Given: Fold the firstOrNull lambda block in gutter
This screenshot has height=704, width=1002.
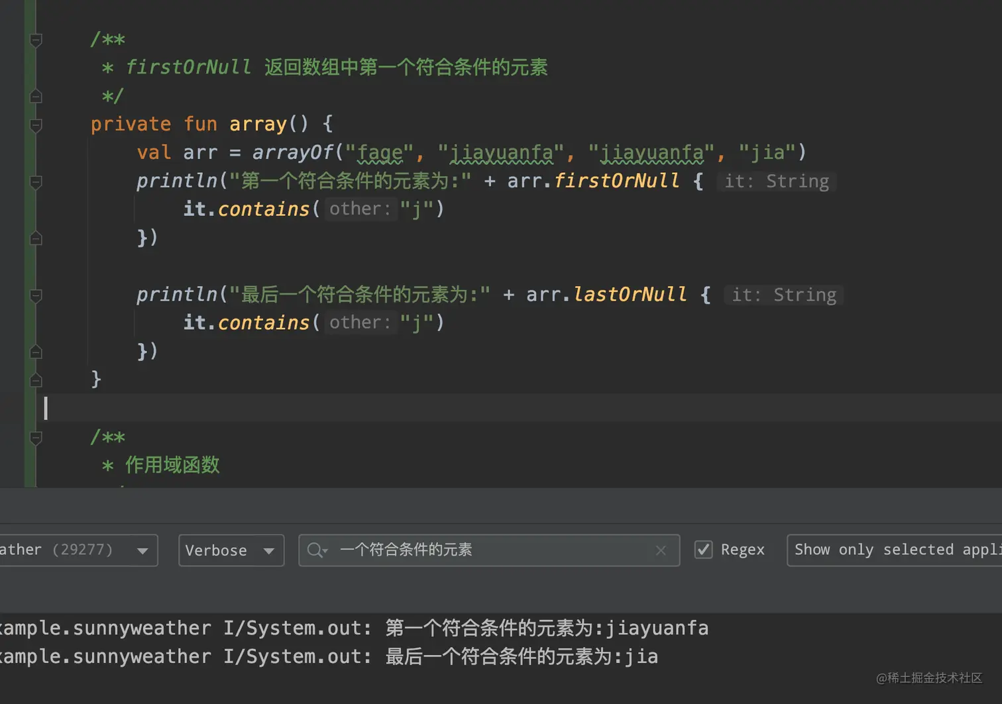Looking at the screenshot, I should pyautogui.click(x=36, y=182).
